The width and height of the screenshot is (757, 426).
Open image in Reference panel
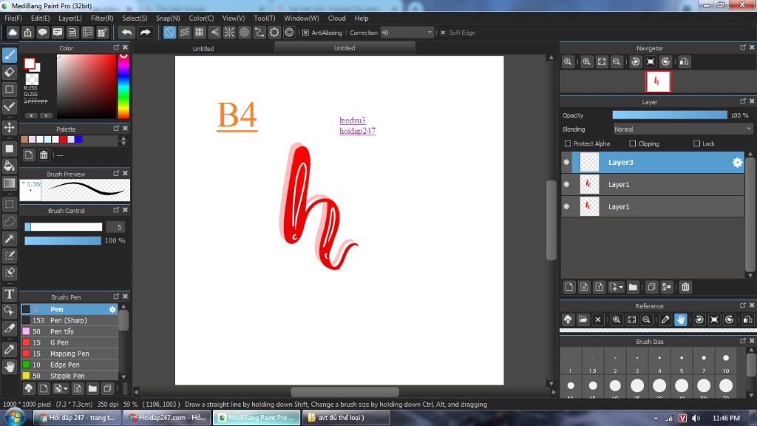pyautogui.click(x=583, y=319)
